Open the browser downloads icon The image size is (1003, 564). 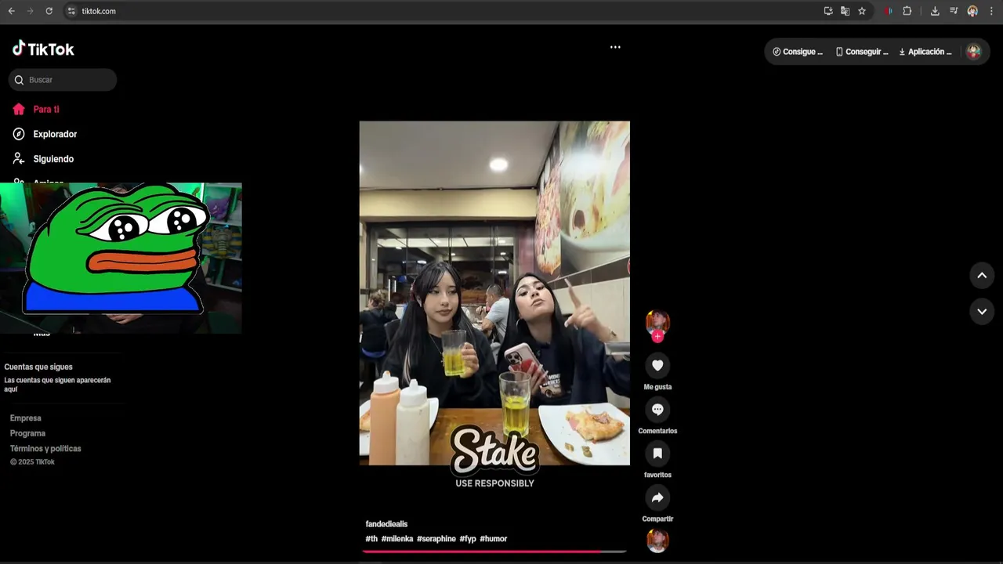tap(935, 11)
